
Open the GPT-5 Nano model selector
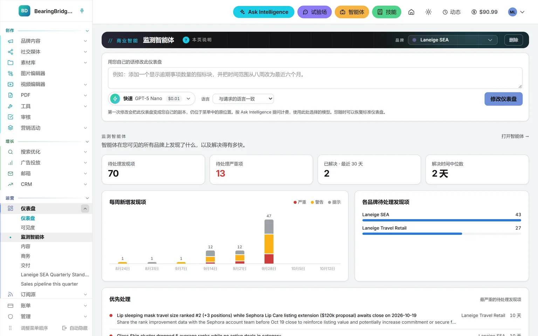(151, 99)
